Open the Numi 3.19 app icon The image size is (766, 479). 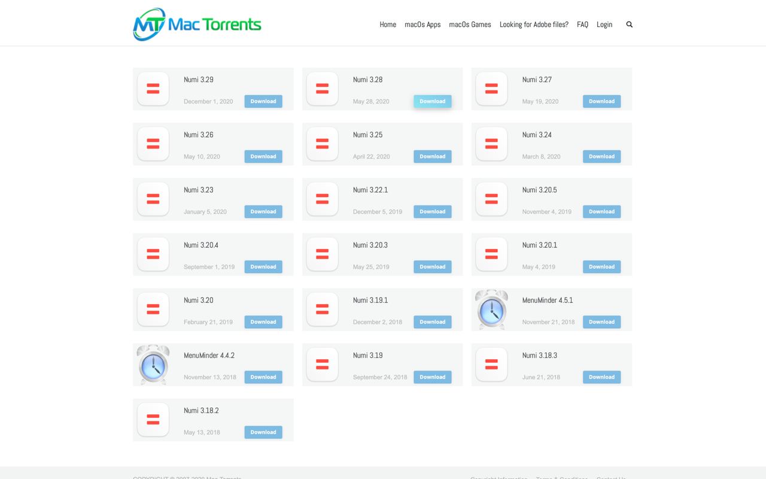coord(323,364)
